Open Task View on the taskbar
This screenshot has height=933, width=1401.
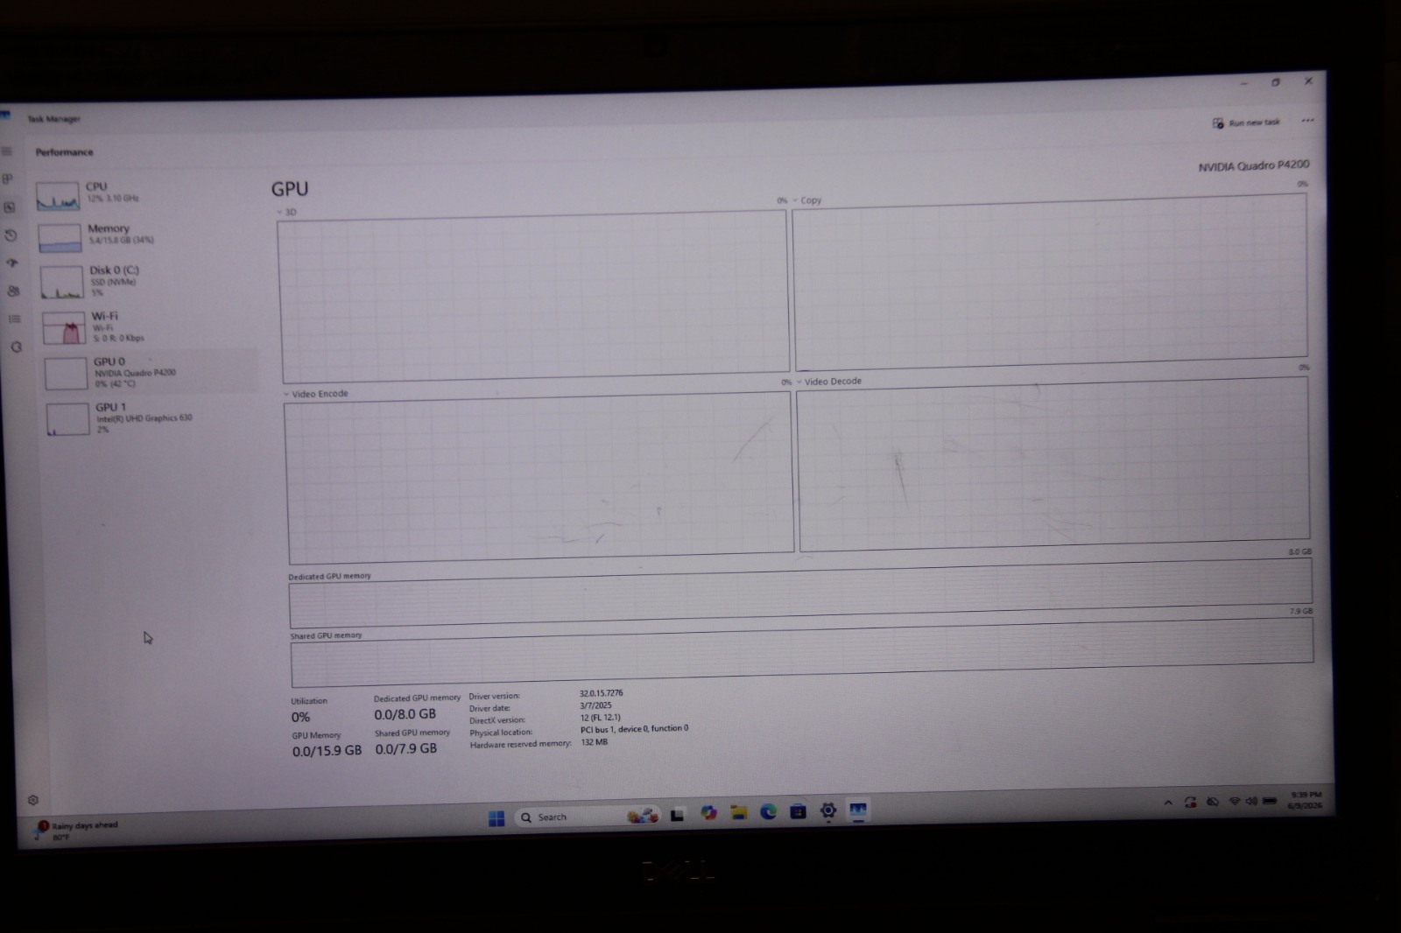[677, 815]
